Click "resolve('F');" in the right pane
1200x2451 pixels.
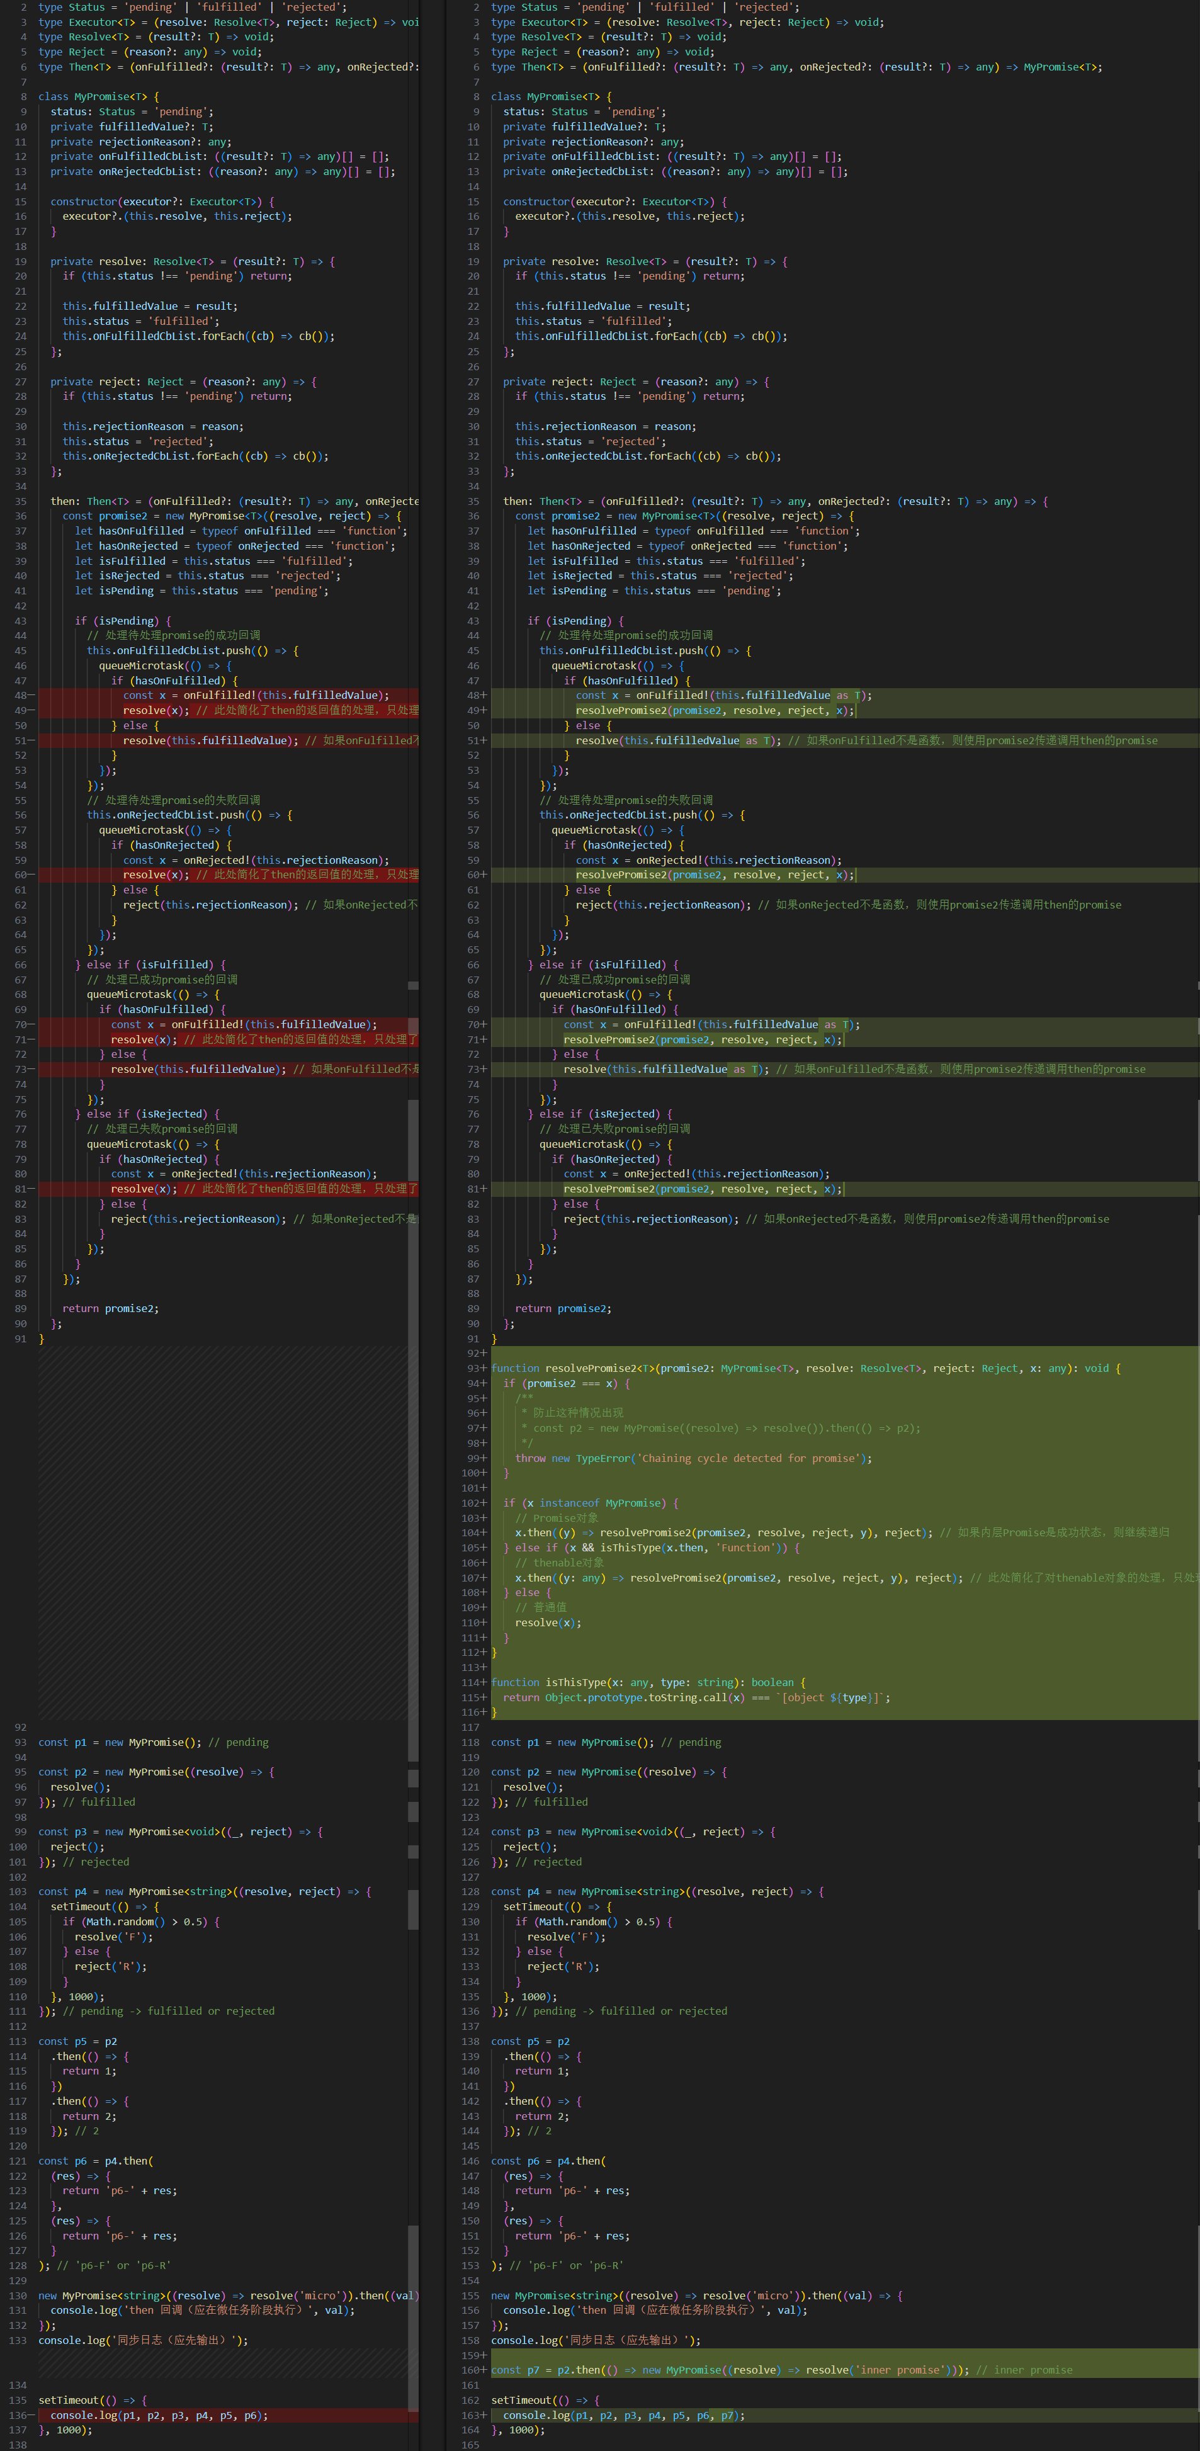pyautogui.click(x=566, y=1936)
